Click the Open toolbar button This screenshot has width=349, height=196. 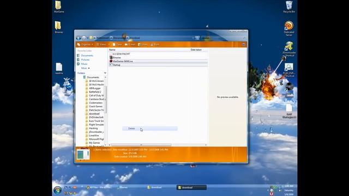click(x=117, y=45)
